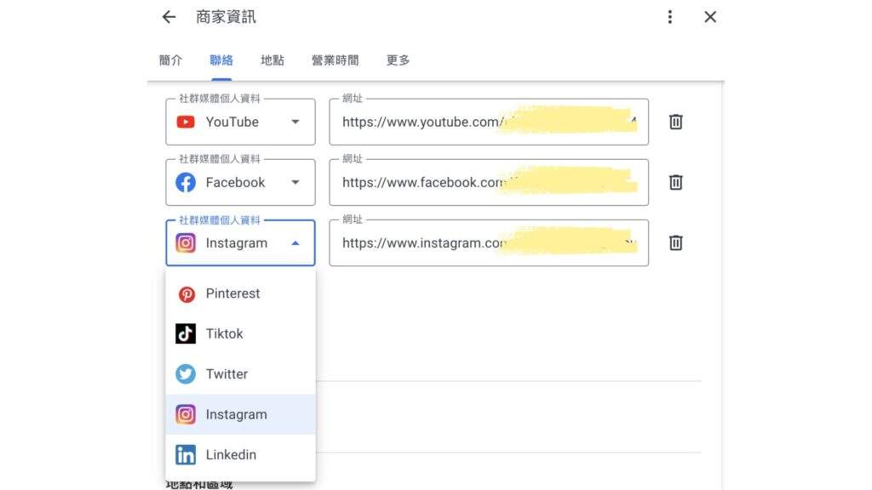This screenshot has width=872, height=490.
Task: Expand the Facebook social profile dropdown
Action: coord(240,182)
